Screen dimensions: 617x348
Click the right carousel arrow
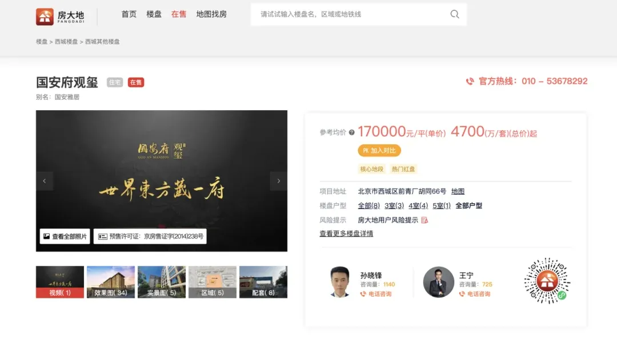(278, 181)
